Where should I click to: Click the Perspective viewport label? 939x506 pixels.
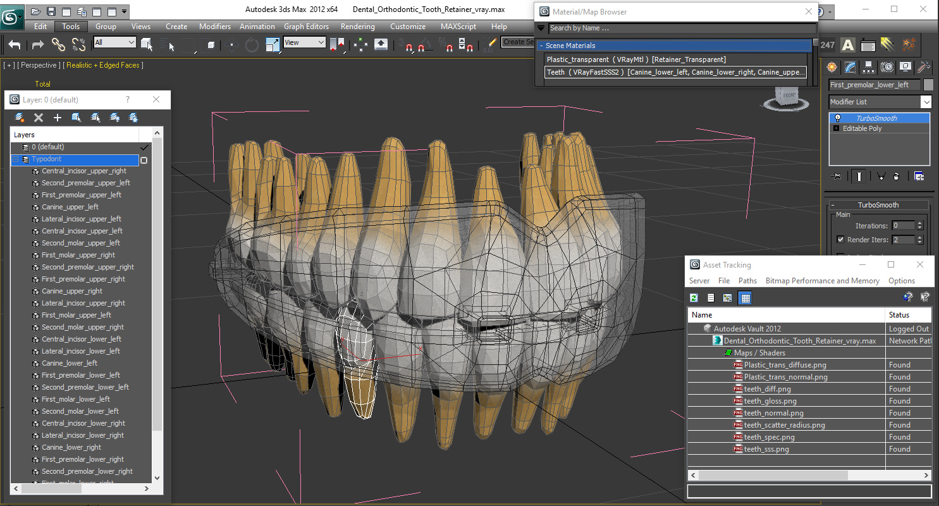pyautogui.click(x=39, y=65)
